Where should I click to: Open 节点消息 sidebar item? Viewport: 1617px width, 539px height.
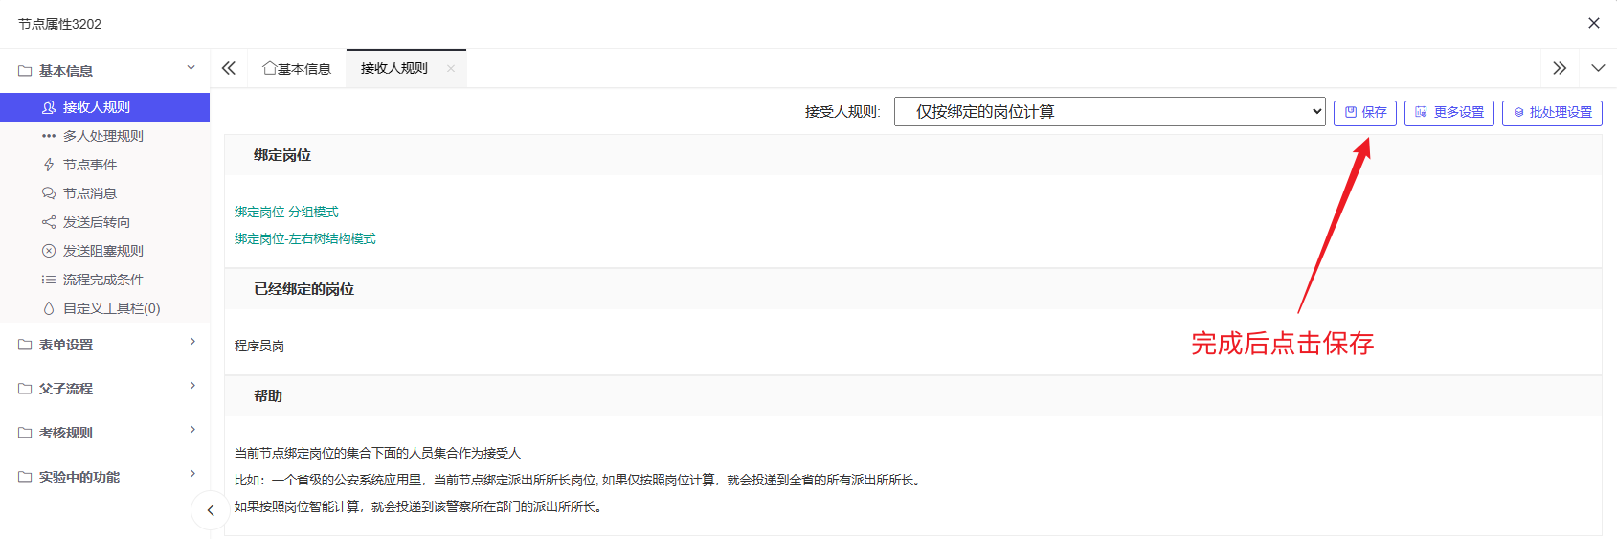[x=104, y=193]
